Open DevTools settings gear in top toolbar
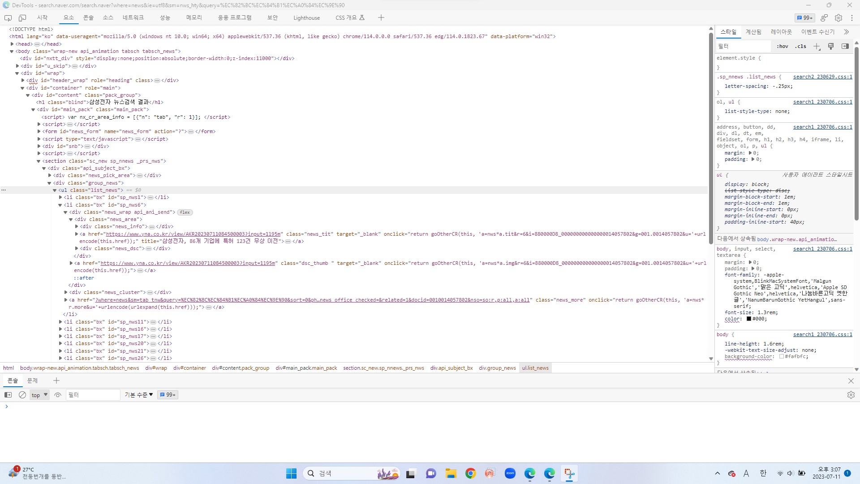 point(838,18)
